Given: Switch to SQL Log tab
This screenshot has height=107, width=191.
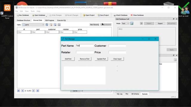Looking at the screenshot, I should coord(119,94).
